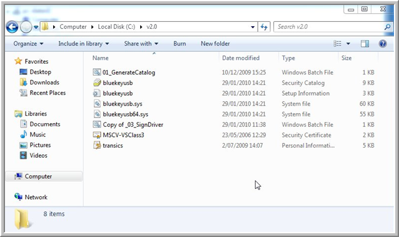Click the New folder button
The height and width of the screenshot is (237, 399).
point(215,44)
